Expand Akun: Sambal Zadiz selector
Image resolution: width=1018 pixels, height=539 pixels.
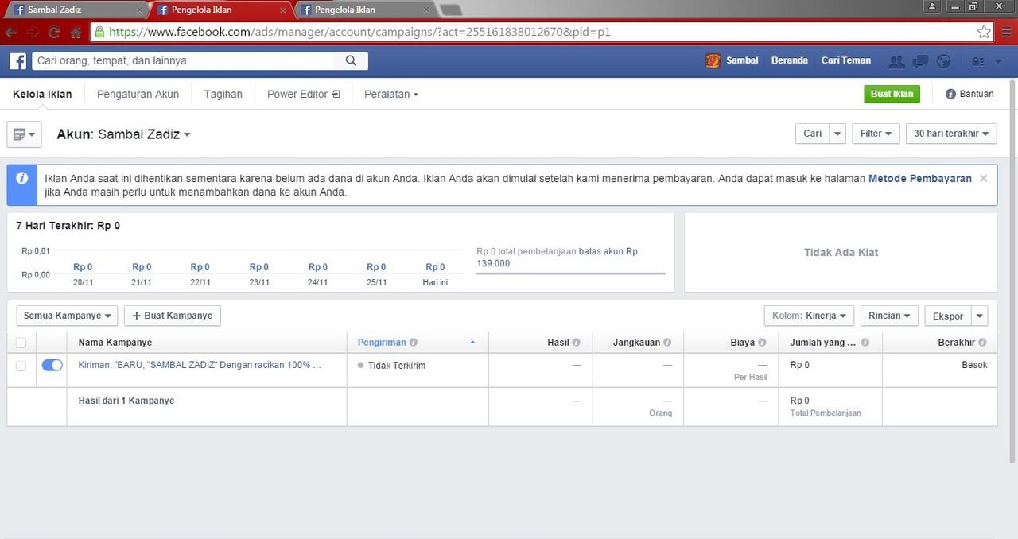(123, 134)
